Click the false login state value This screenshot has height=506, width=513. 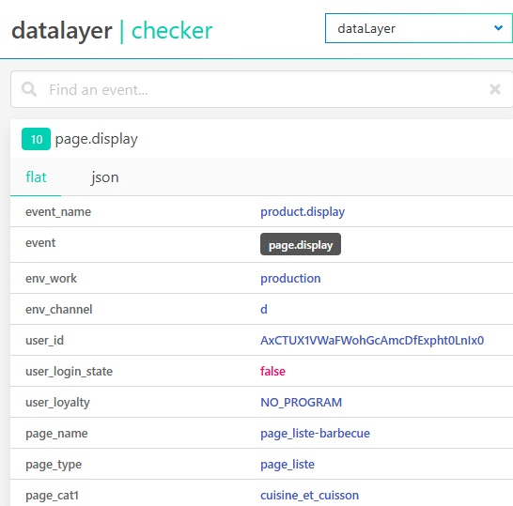[272, 372]
